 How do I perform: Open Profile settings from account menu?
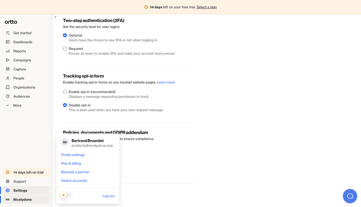click(73, 155)
